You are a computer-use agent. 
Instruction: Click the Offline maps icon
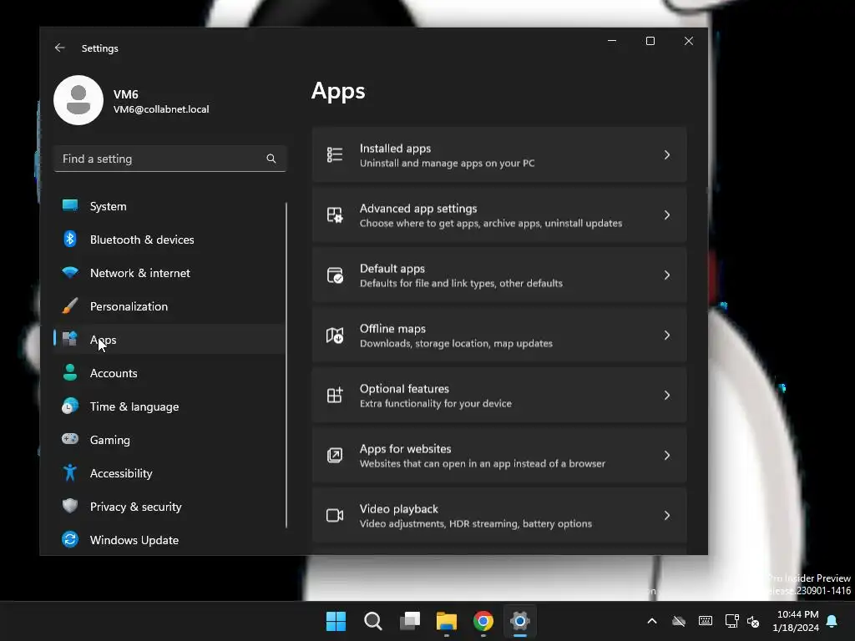coord(335,336)
